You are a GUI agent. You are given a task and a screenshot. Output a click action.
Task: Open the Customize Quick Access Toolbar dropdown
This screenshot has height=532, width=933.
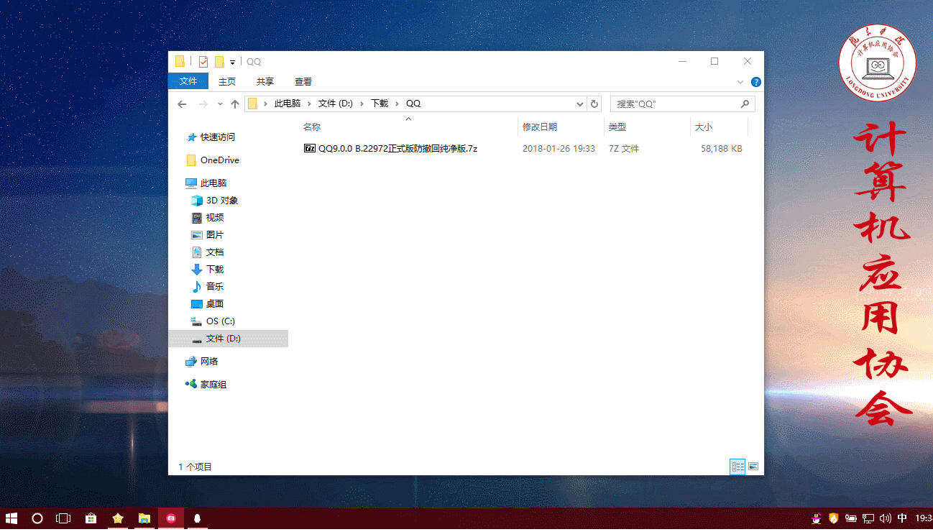tap(232, 63)
